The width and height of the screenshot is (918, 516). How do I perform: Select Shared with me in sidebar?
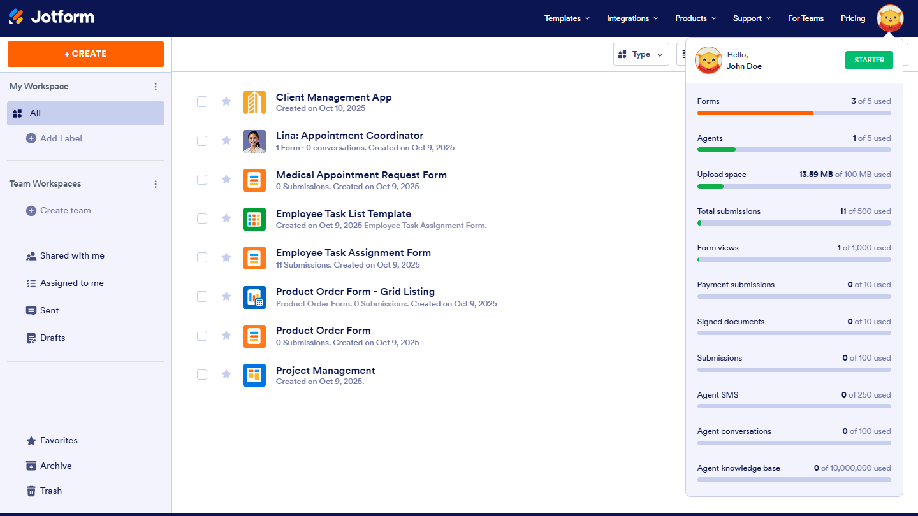pyautogui.click(x=72, y=255)
